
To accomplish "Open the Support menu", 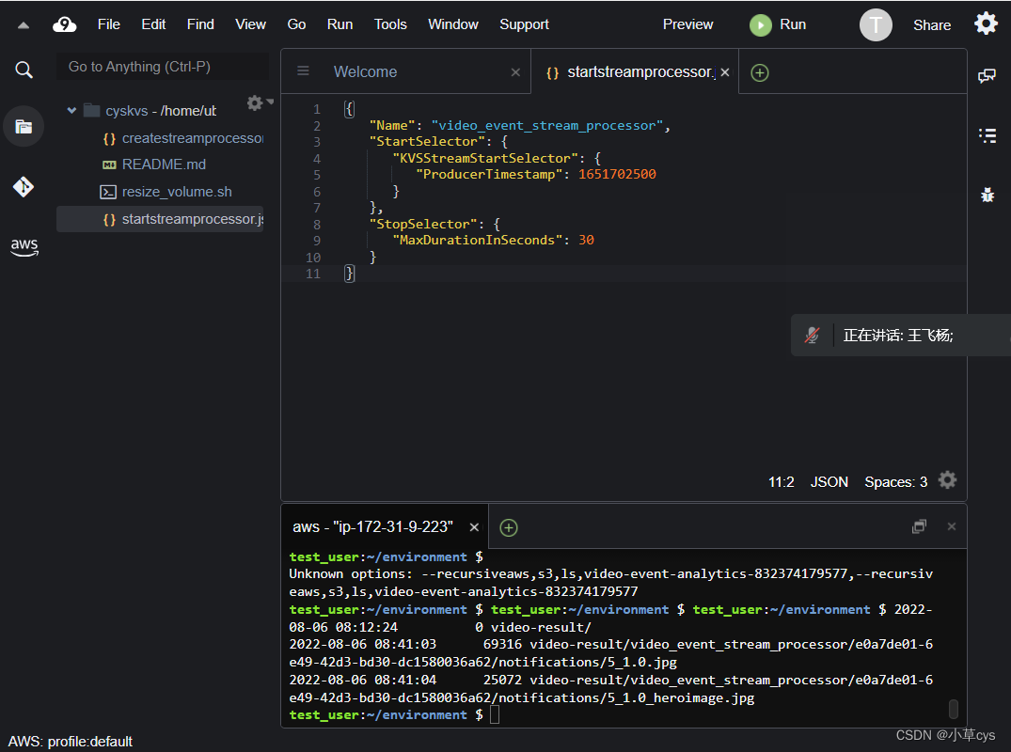I will click(x=524, y=24).
